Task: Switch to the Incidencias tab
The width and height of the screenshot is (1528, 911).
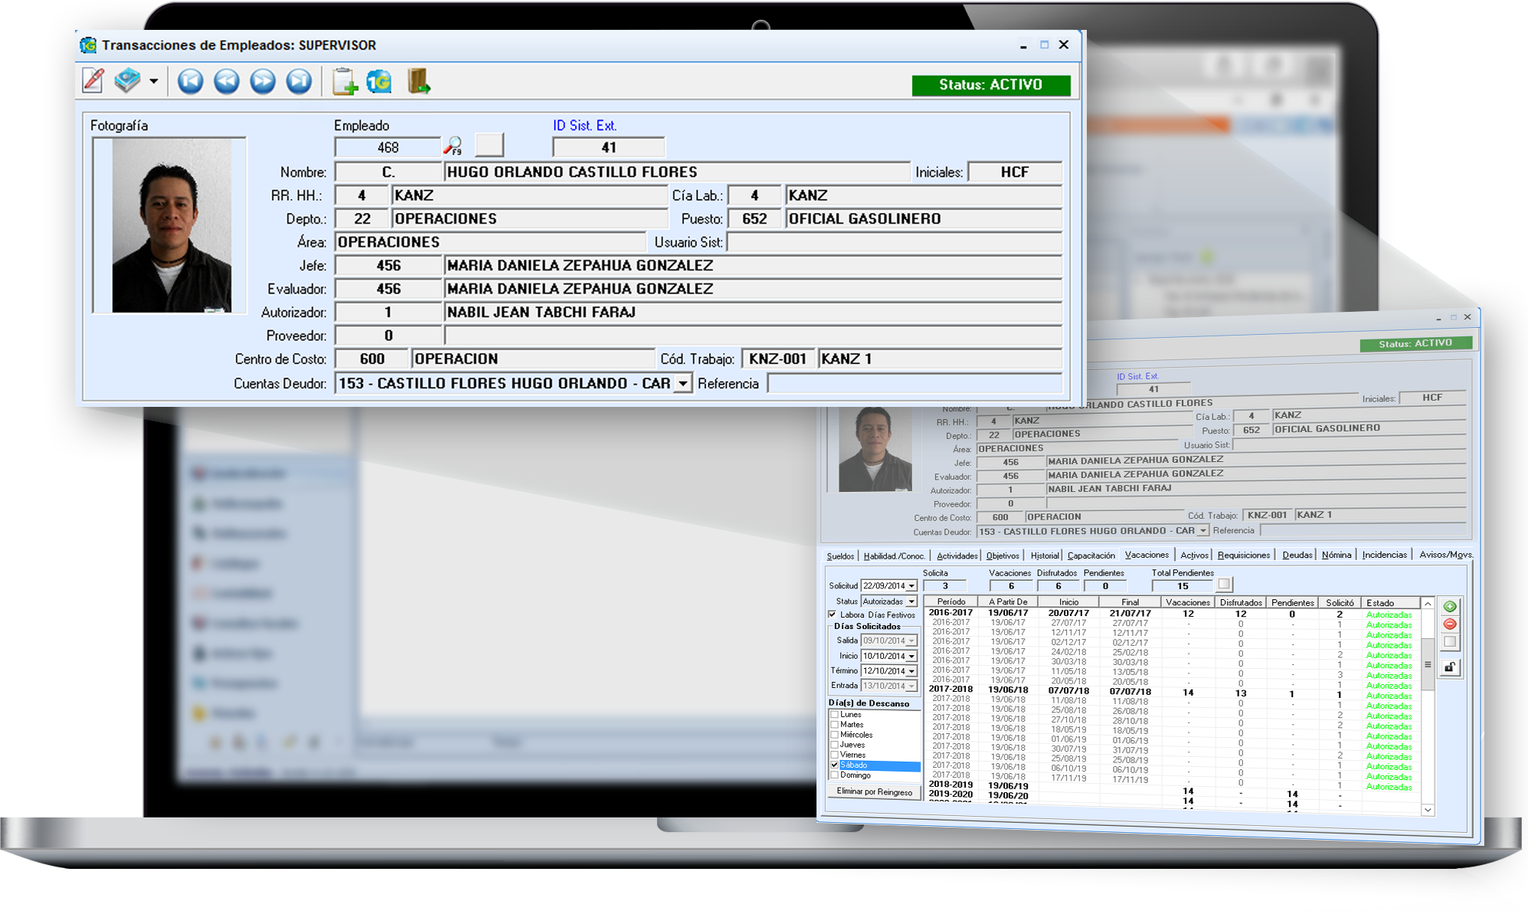Action: click(x=1385, y=555)
